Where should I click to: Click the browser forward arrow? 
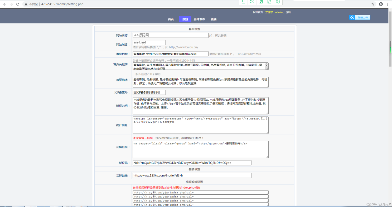(11, 4)
